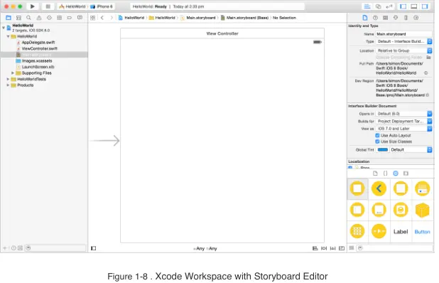Choose the iPhone 6 scheme destination
Viewport: 439px width, 283px height.
coord(102,6)
